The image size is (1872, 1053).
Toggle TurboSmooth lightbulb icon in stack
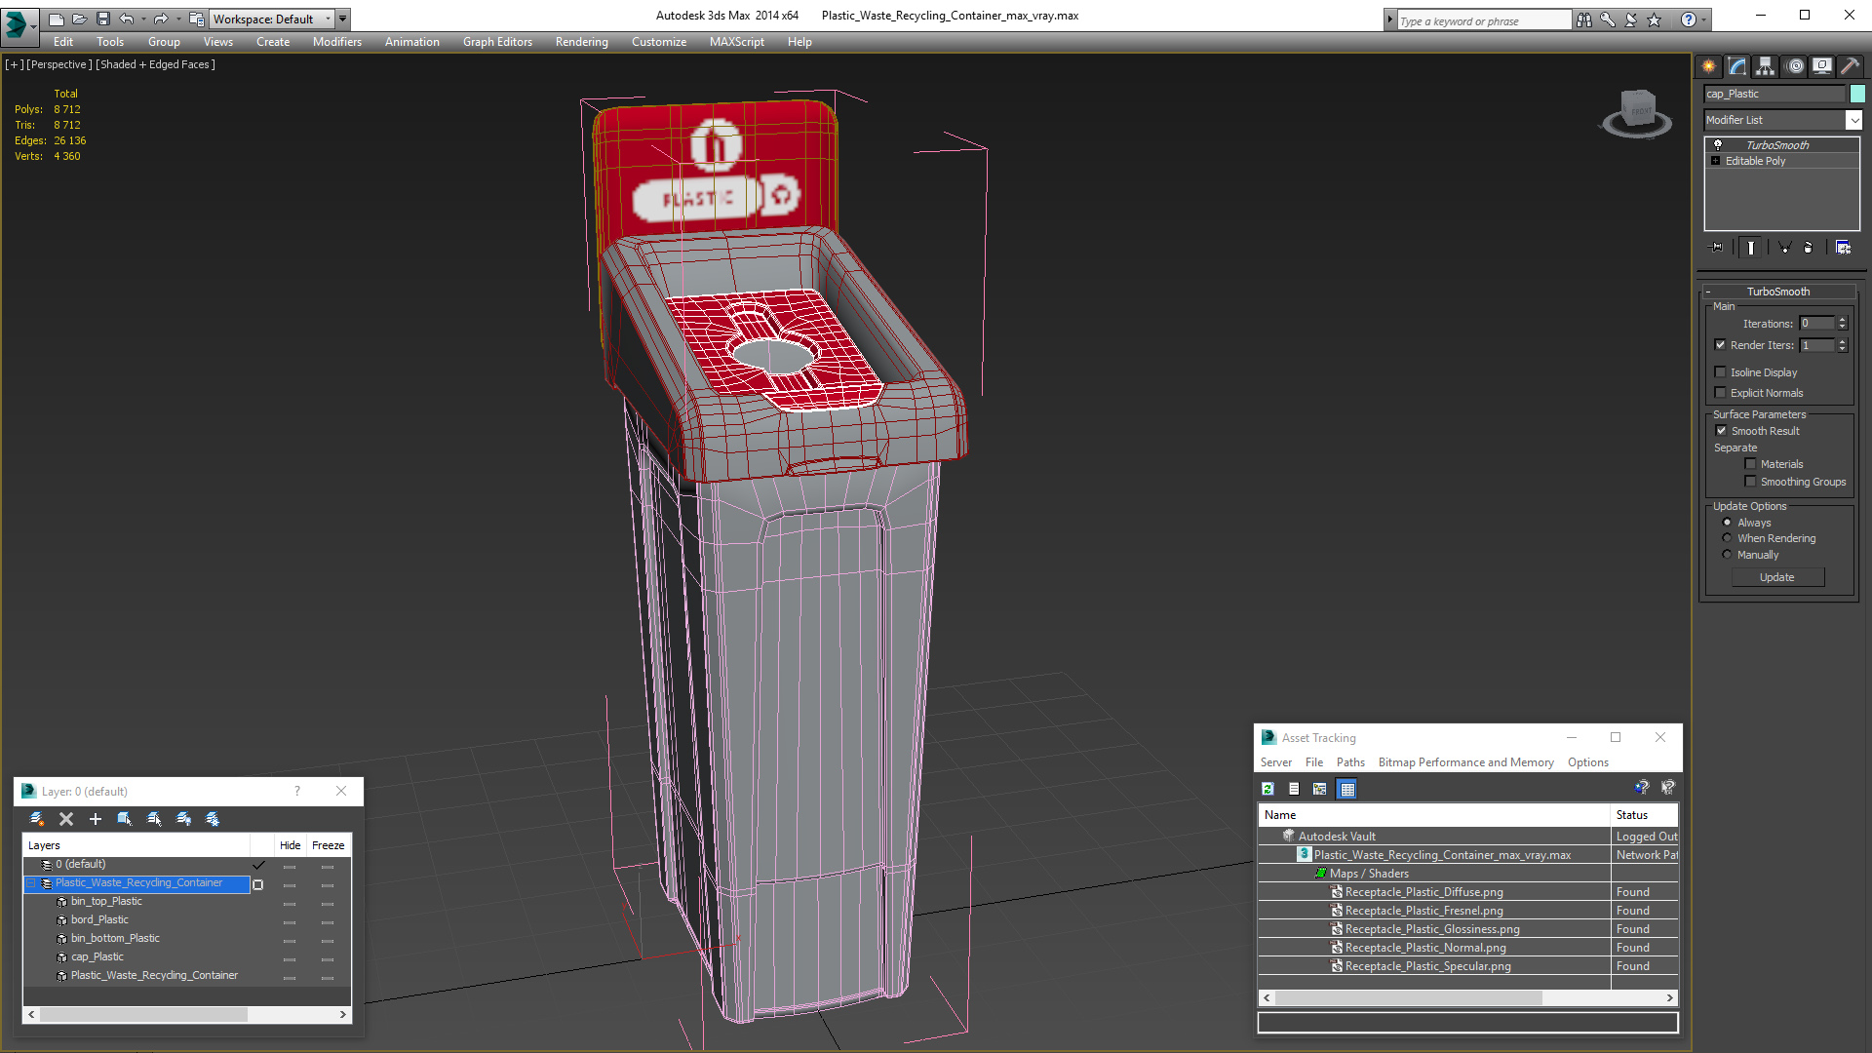[1718, 144]
